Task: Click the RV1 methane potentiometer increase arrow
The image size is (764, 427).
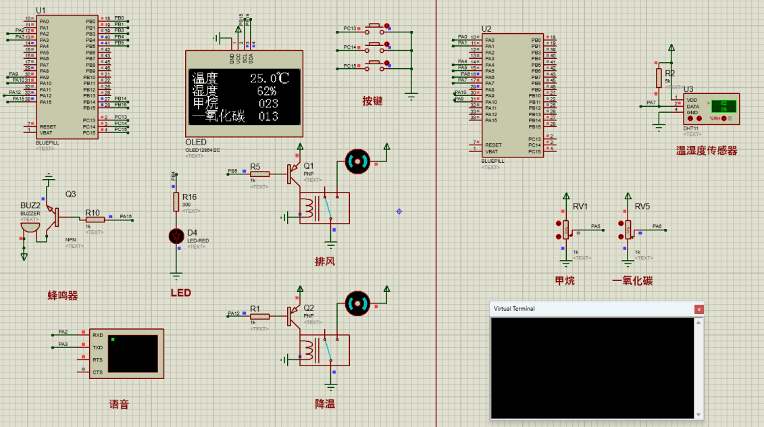Action: [558, 224]
